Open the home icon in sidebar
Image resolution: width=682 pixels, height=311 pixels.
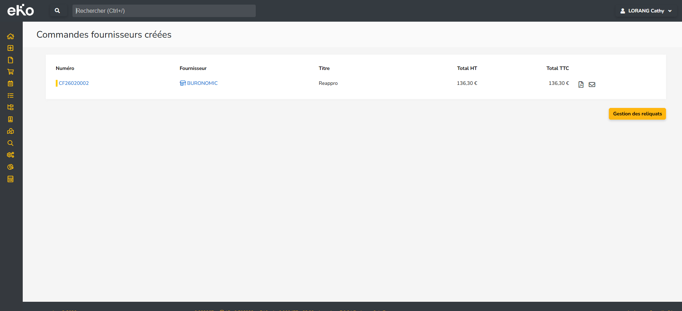coord(11,36)
